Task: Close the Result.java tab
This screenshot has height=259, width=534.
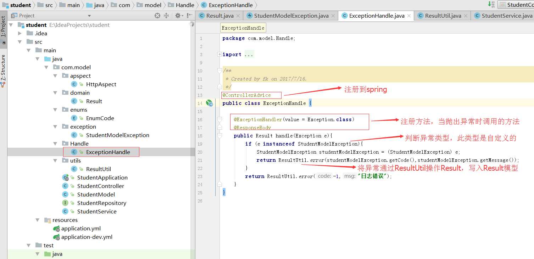Action: point(238,16)
